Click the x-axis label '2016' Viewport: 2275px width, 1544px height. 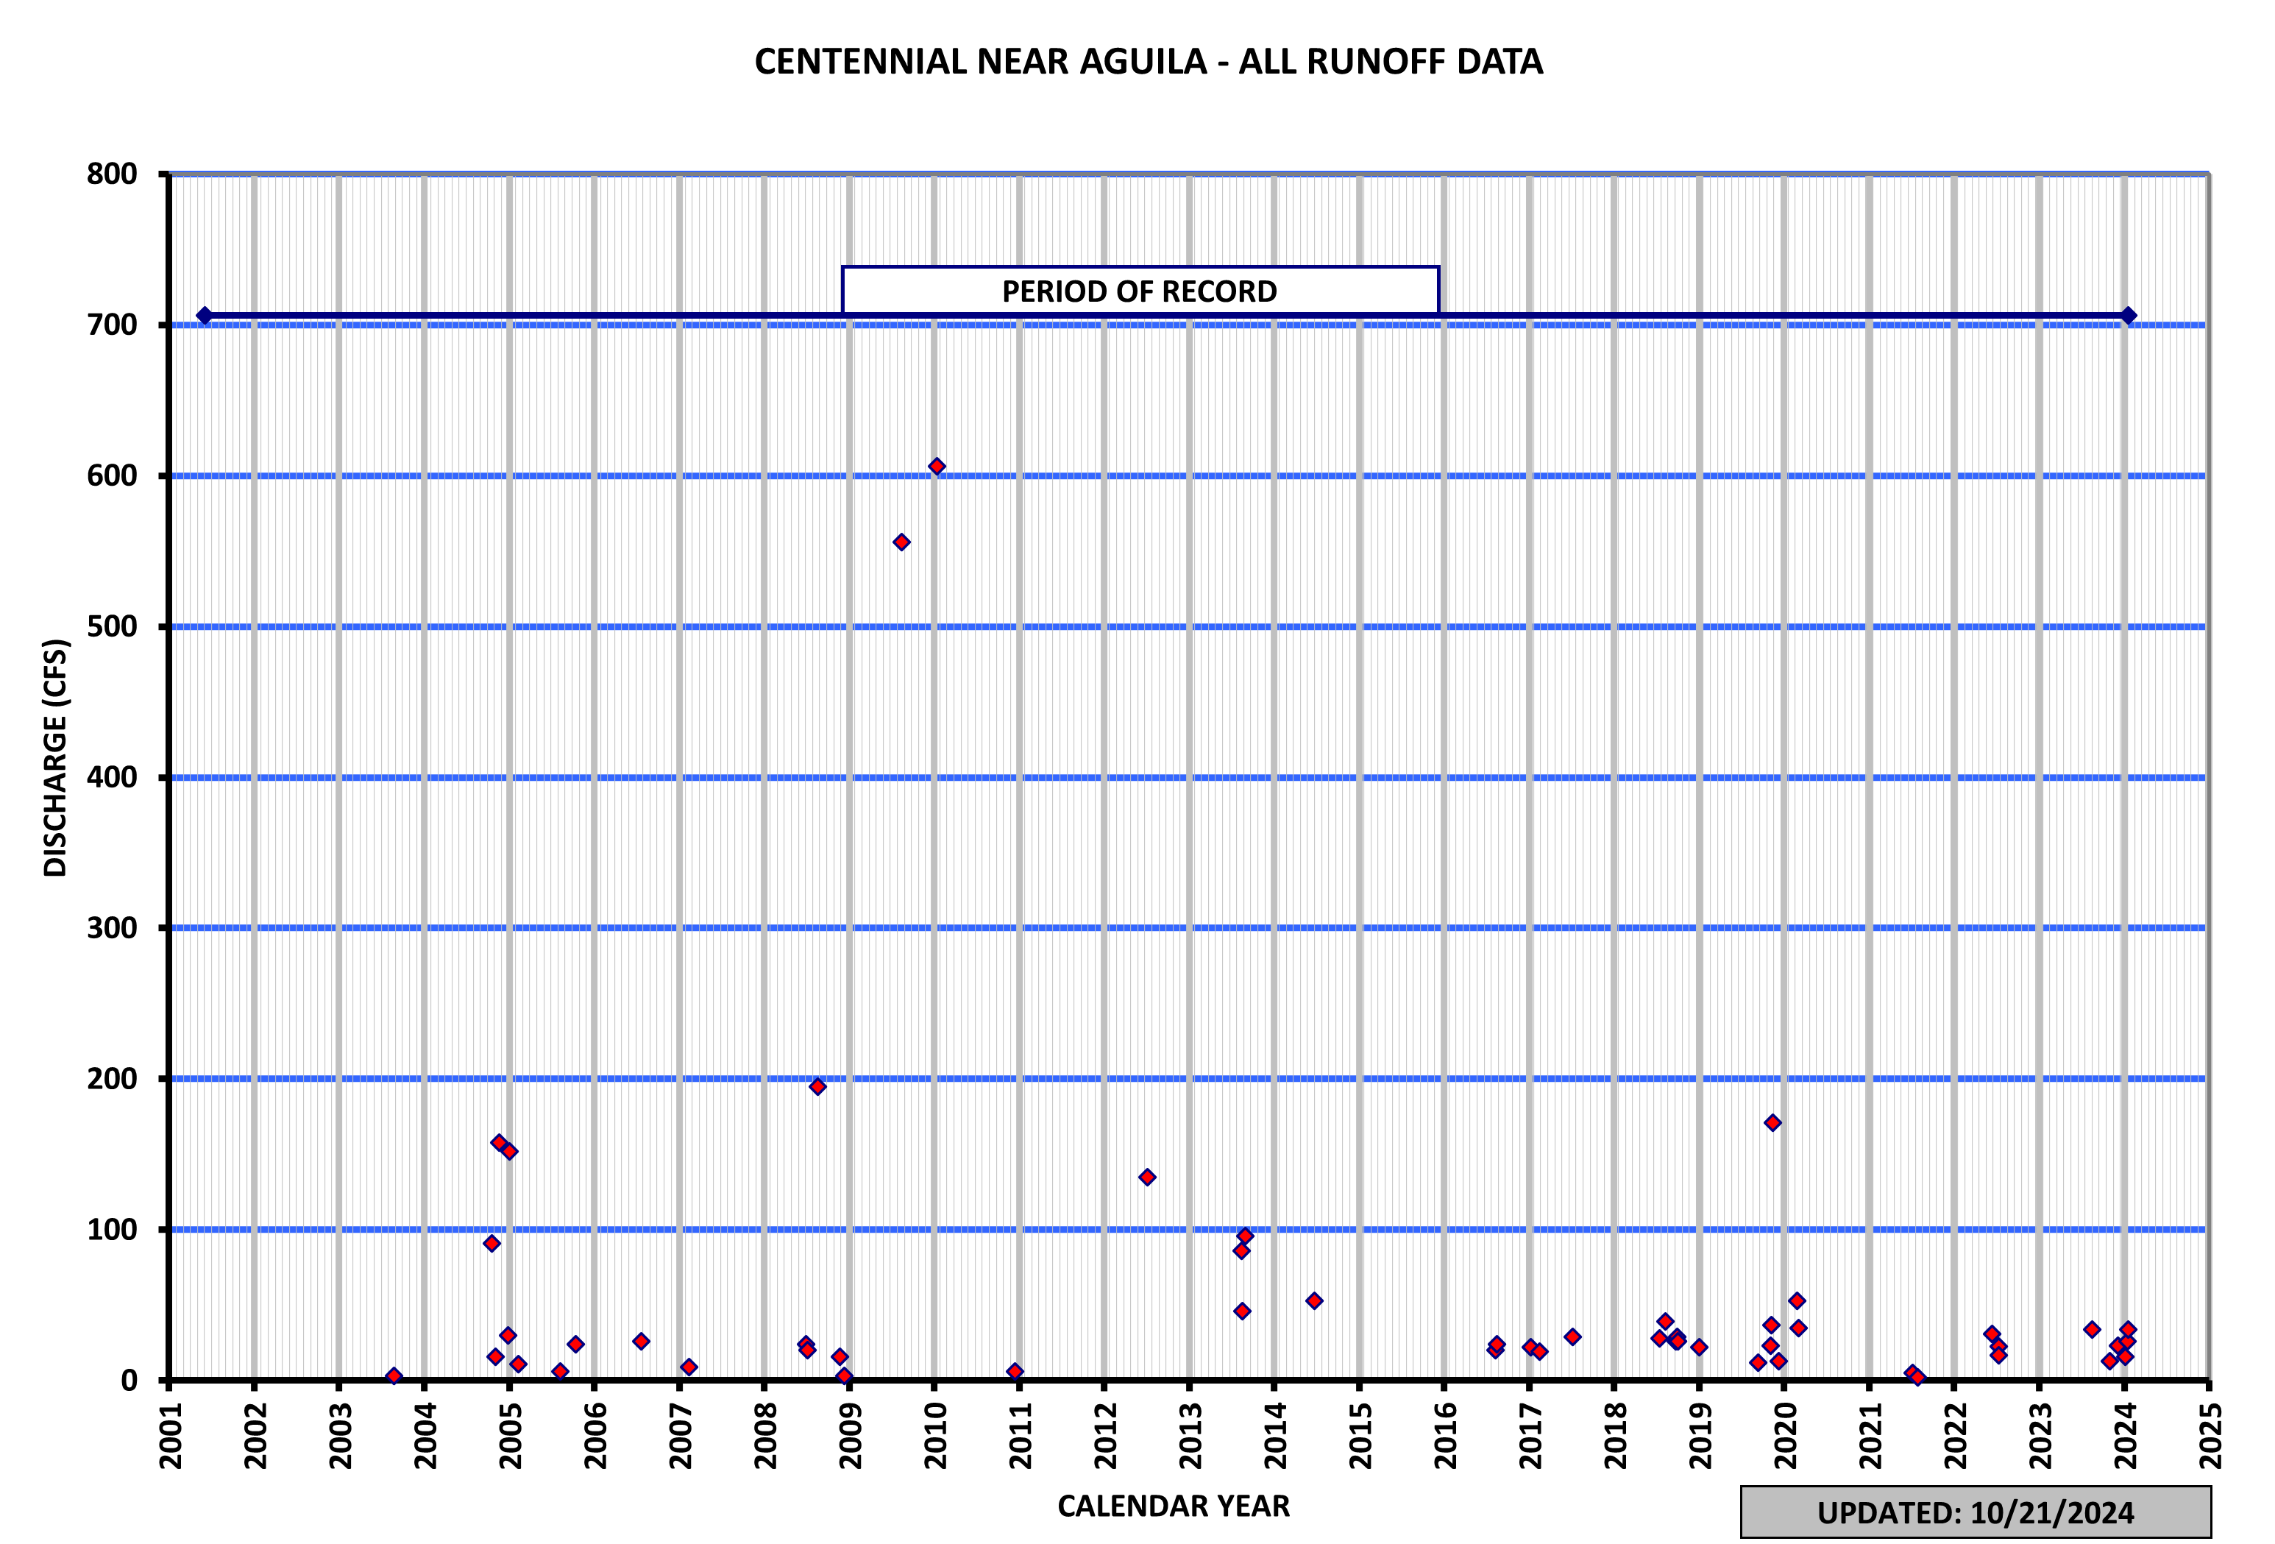click(x=1446, y=1435)
